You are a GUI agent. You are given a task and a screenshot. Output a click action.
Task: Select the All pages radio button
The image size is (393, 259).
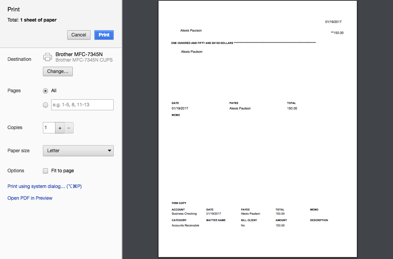tap(45, 91)
